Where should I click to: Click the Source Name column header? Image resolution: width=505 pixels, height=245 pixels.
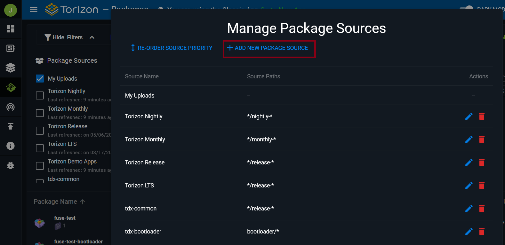(142, 76)
